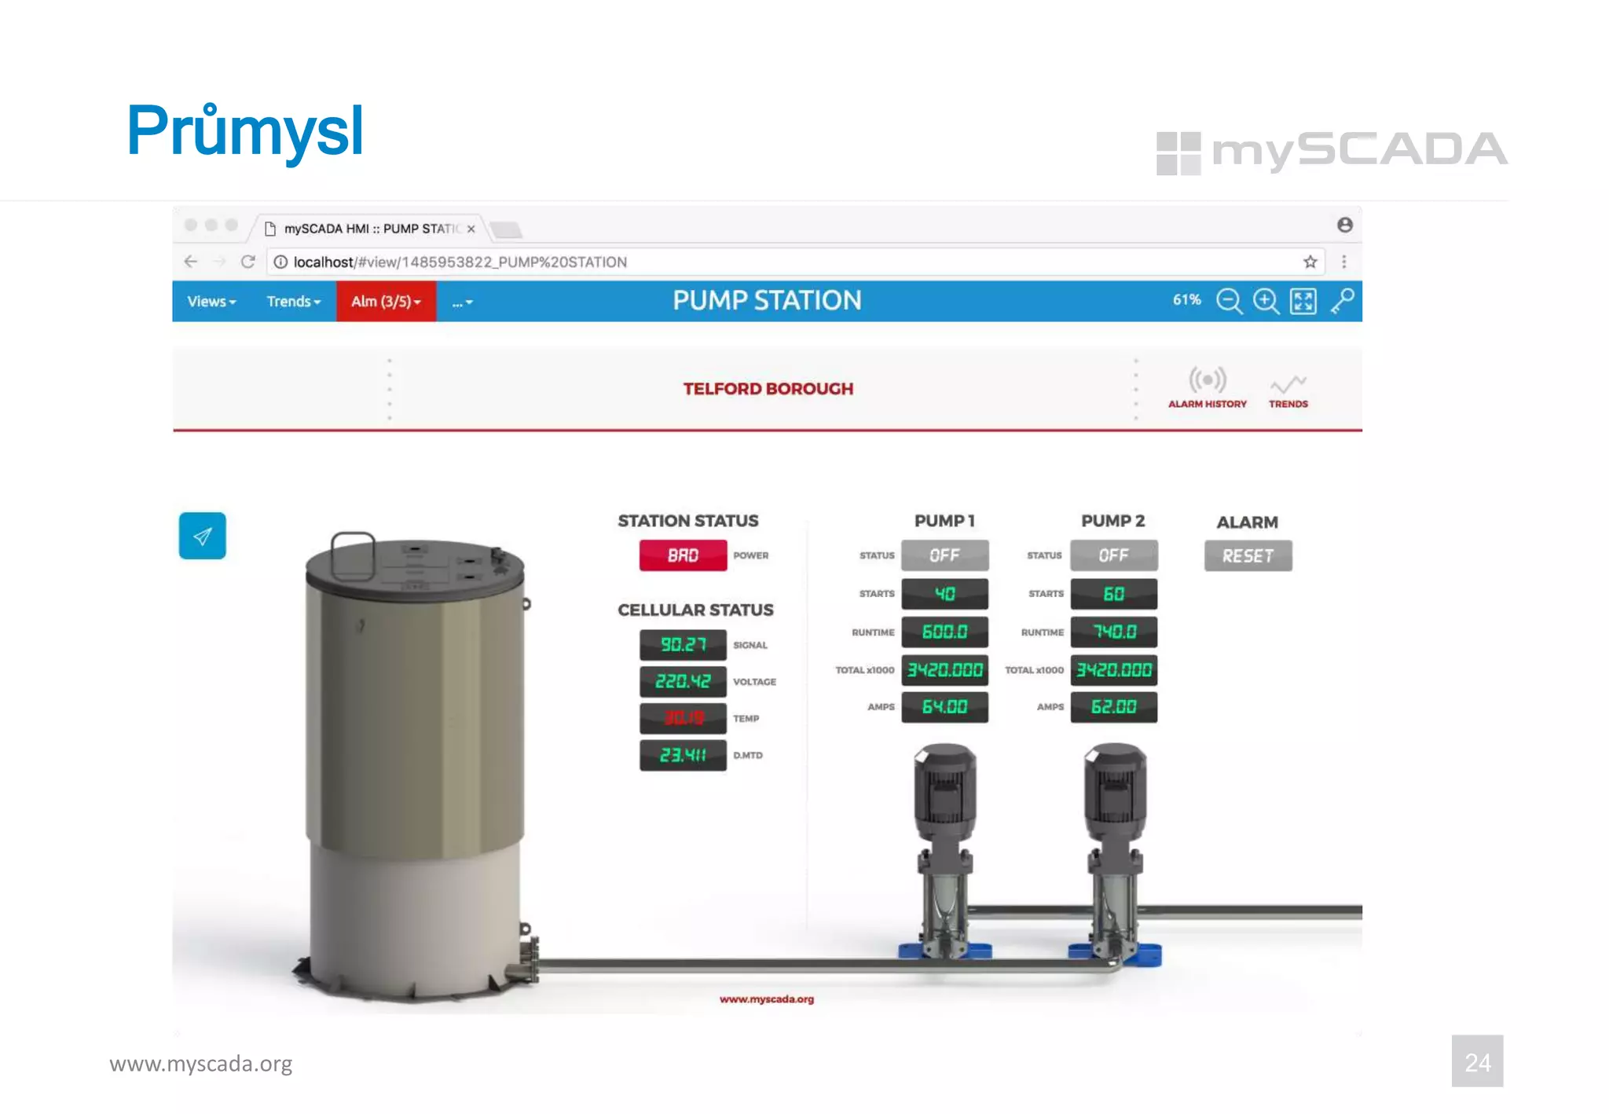Click Pump 2 total value 3420.000
Image resolution: width=1609 pixels, height=1114 pixels.
coord(1113,670)
